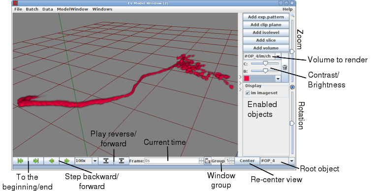Delete the volume using the trash icon
Image resolution: width=375 pixels, height=191 pixels.
pyautogui.click(x=284, y=68)
